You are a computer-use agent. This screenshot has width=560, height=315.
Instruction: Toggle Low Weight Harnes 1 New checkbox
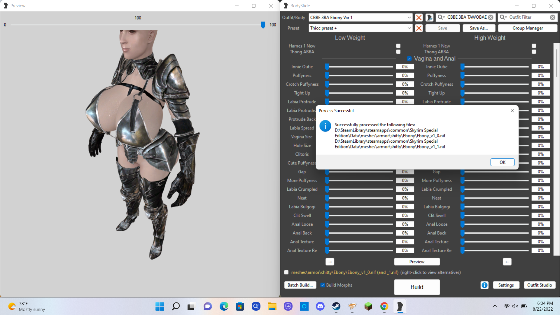[x=398, y=46]
